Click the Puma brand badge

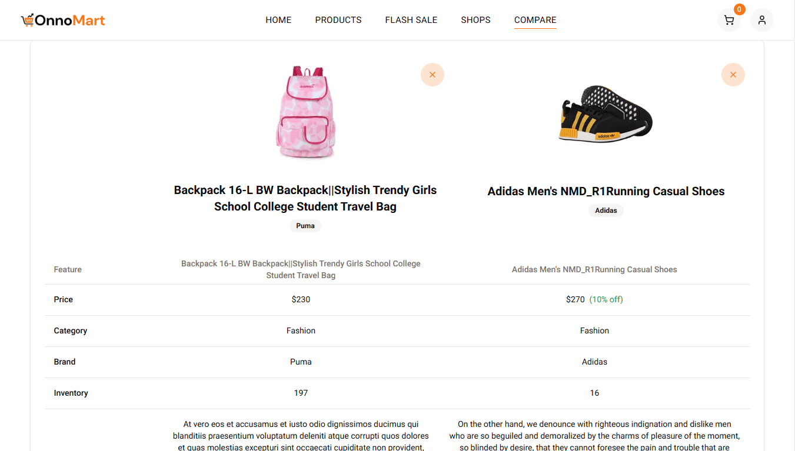coord(305,225)
